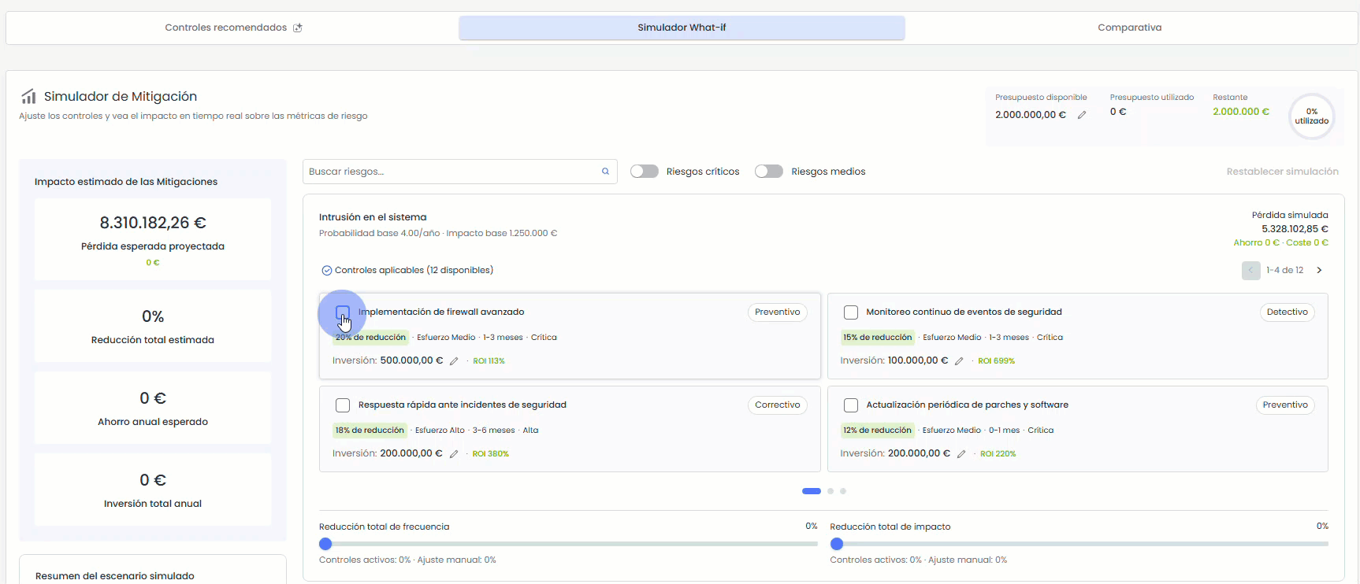Click the search magnifier icon in risk field
The width and height of the screenshot is (1360, 584).
click(605, 172)
